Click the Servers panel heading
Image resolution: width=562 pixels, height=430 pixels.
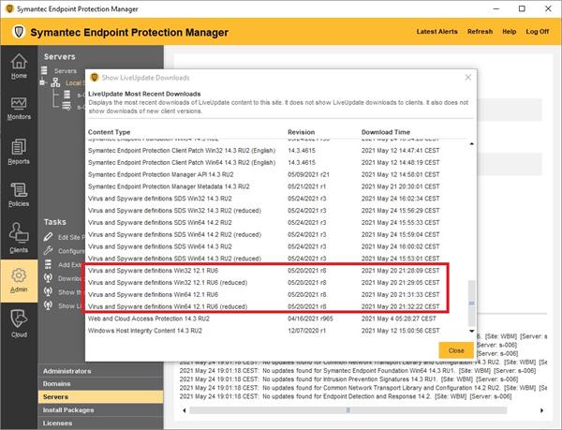point(60,56)
